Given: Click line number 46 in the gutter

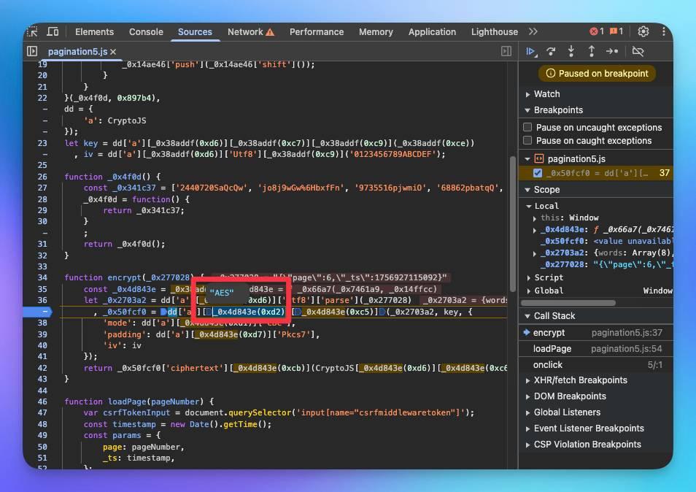Looking at the screenshot, I should tap(42, 401).
